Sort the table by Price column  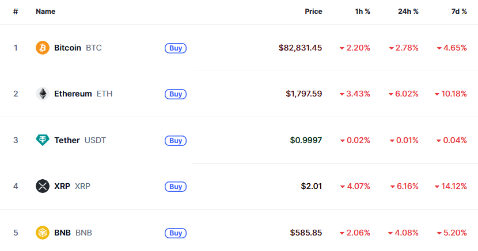[313, 11]
